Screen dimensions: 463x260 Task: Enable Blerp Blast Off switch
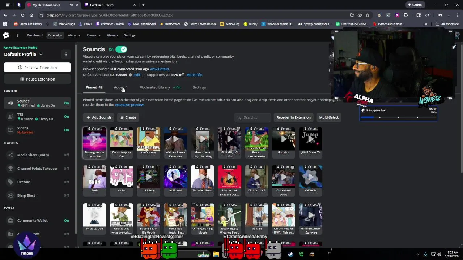[67, 195]
